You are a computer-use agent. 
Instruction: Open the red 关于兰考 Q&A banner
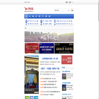[67, 60]
